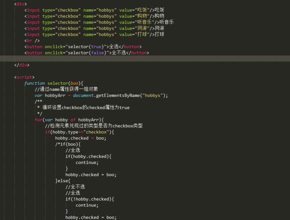Select the checkbox input line with value "打球"
Image resolution: width=290 pixels, height=220 pixels.
point(94,34)
